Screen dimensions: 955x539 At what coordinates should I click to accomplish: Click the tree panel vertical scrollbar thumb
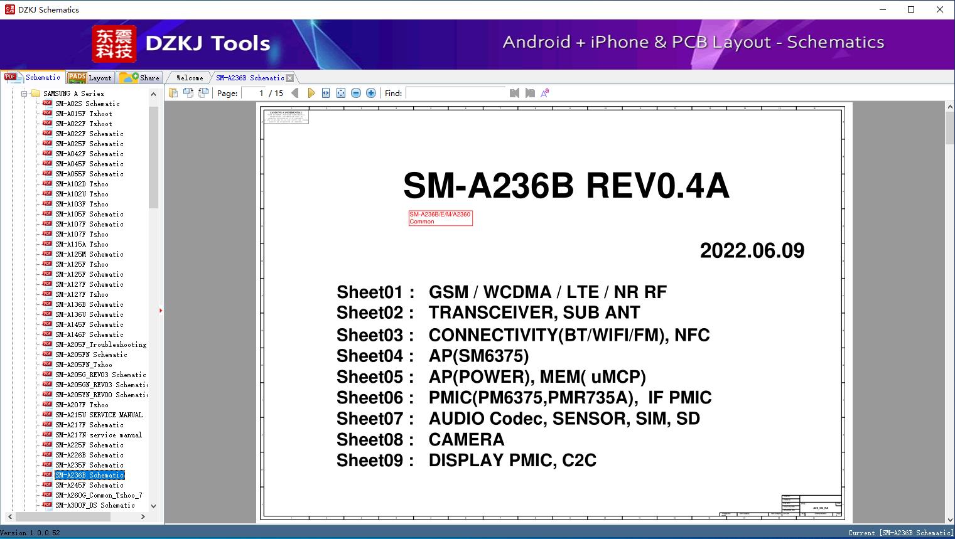pos(153,157)
